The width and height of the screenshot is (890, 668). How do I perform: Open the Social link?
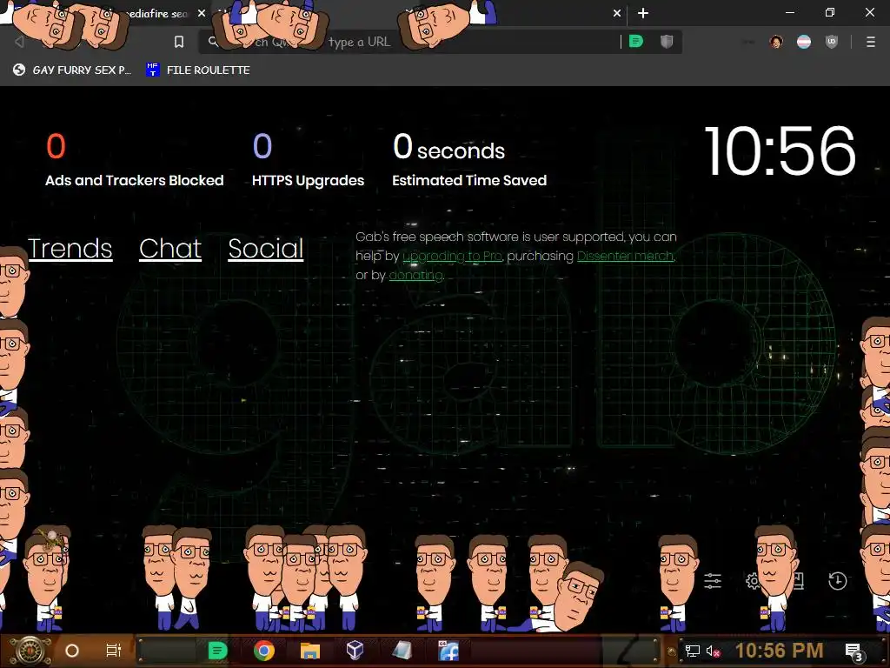point(266,248)
